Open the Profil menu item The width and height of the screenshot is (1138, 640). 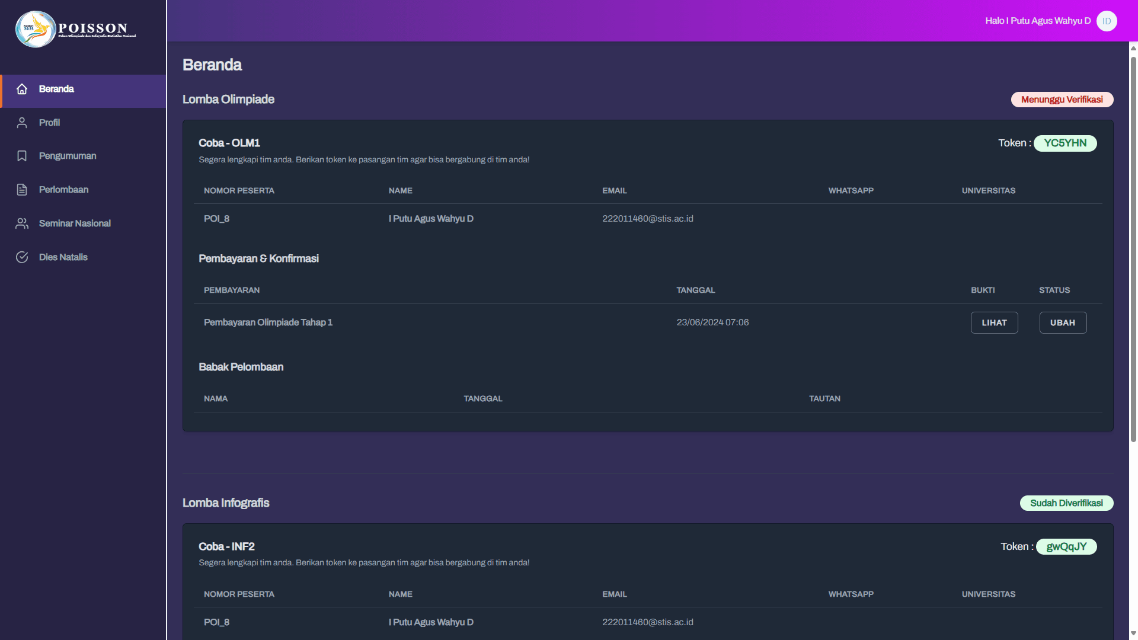pos(49,123)
